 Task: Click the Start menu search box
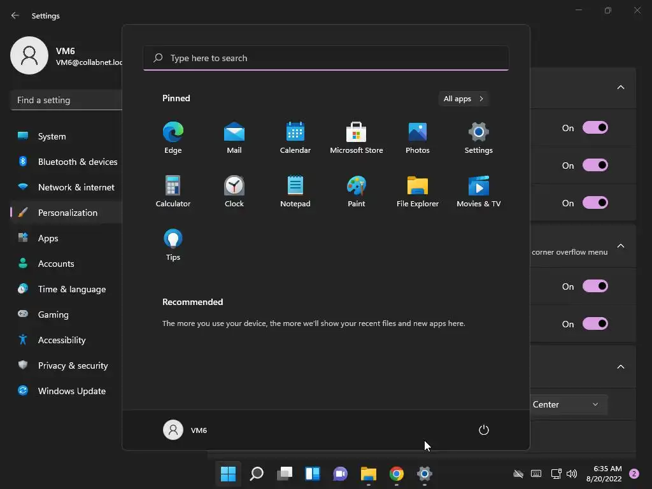coord(326,58)
